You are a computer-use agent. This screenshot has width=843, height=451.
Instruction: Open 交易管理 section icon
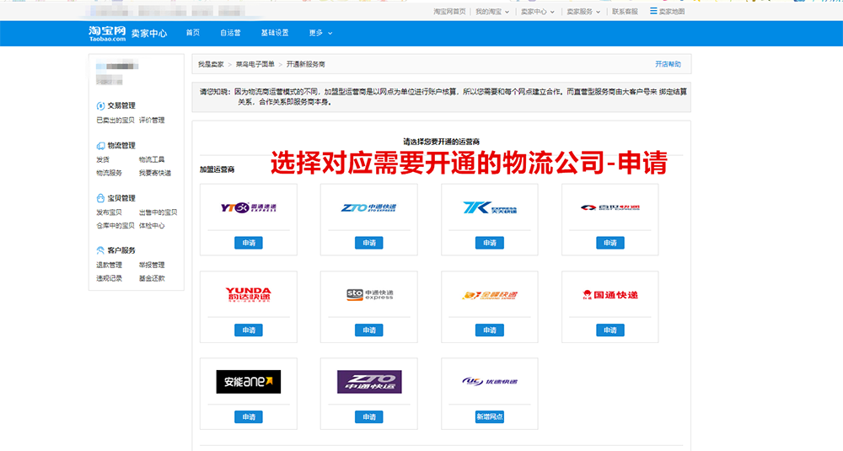click(100, 106)
